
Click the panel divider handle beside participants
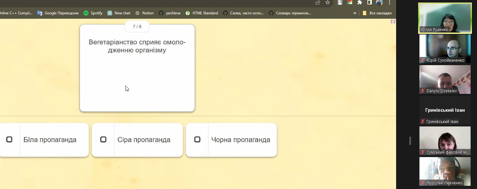(x=410, y=141)
